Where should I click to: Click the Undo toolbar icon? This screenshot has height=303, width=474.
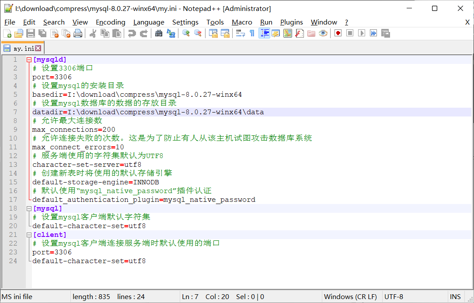(x=132, y=33)
